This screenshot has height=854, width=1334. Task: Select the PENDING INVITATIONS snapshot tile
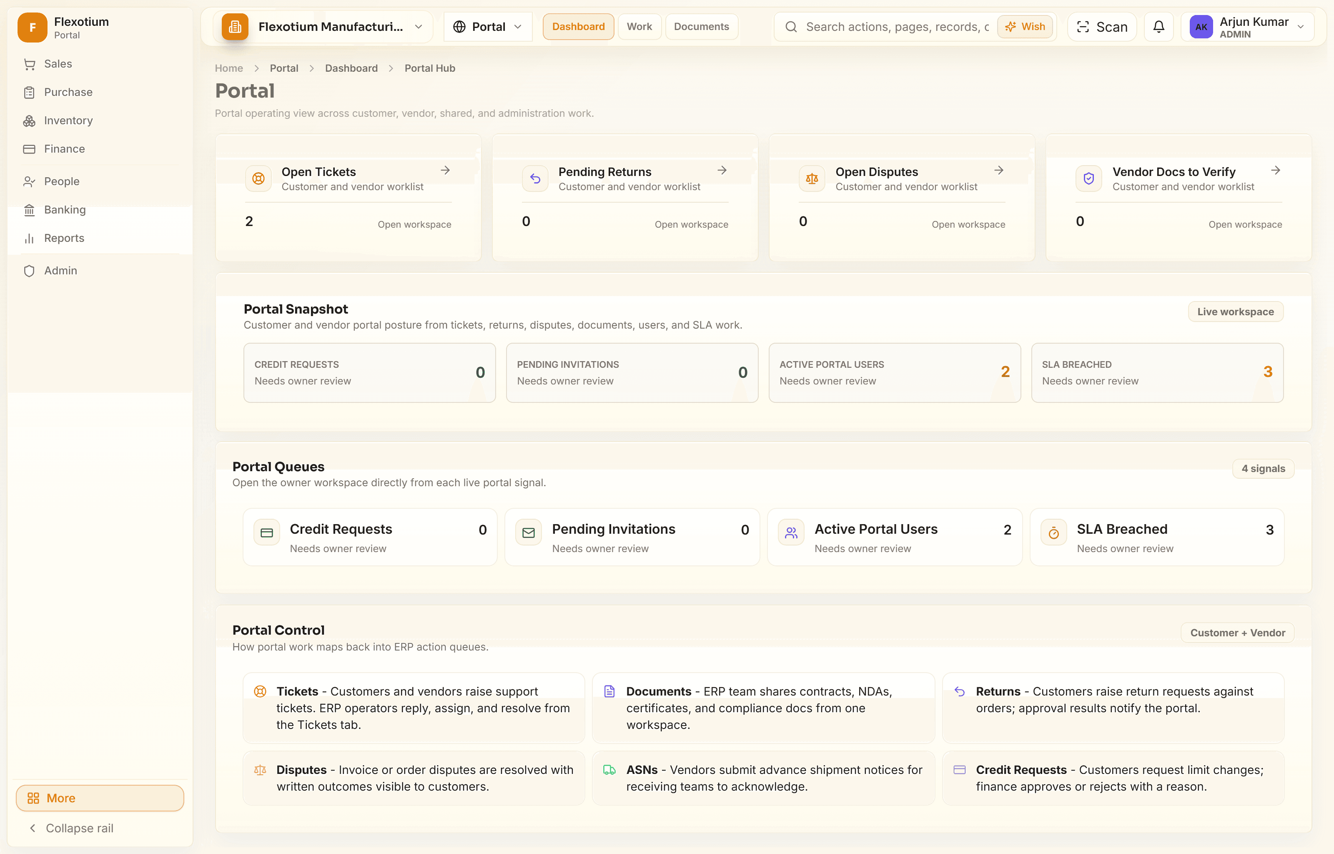pyautogui.click(x=632, y=373)
